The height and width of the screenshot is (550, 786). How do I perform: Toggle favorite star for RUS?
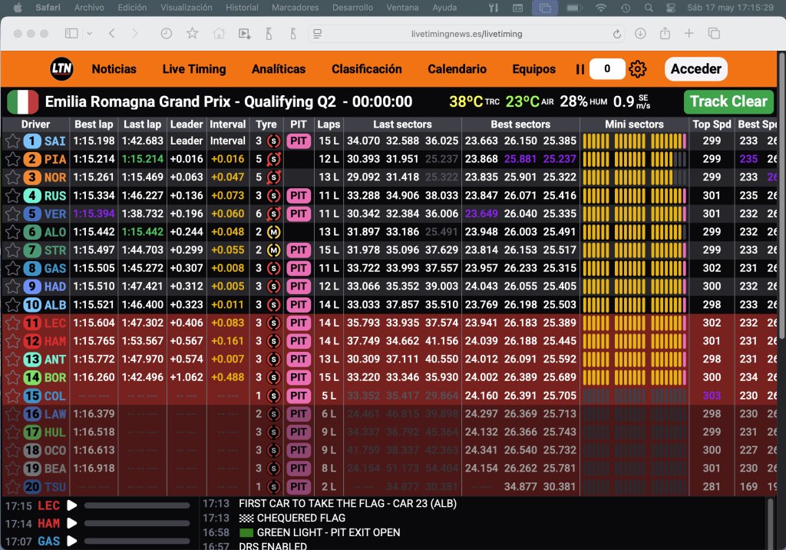pos(12,196)
